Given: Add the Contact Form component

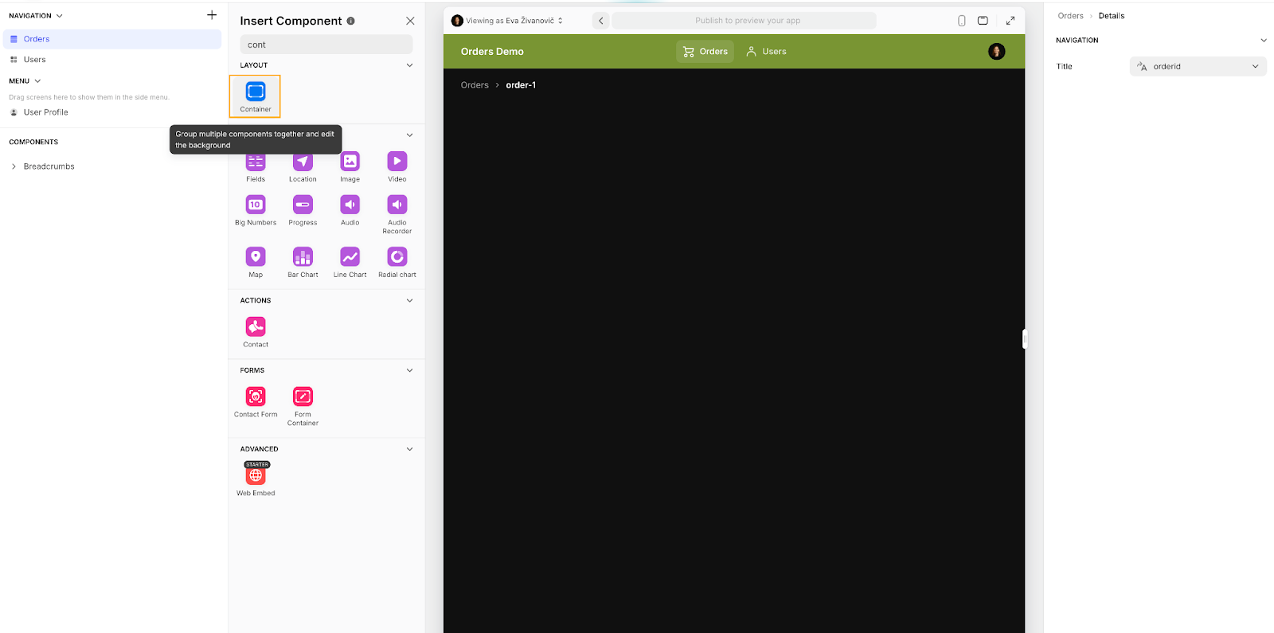Looking at the screenshot, I should 256,403.
